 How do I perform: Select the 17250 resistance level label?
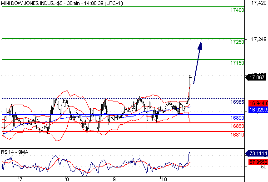click(237, 42)
